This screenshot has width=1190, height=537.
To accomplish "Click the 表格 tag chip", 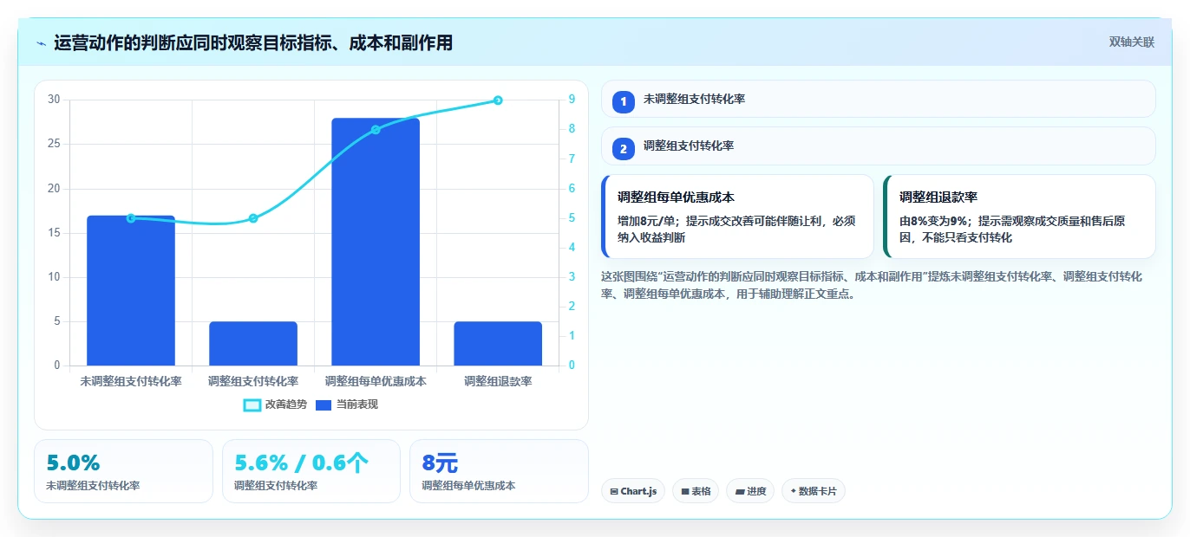I will (x=696, y=491).
